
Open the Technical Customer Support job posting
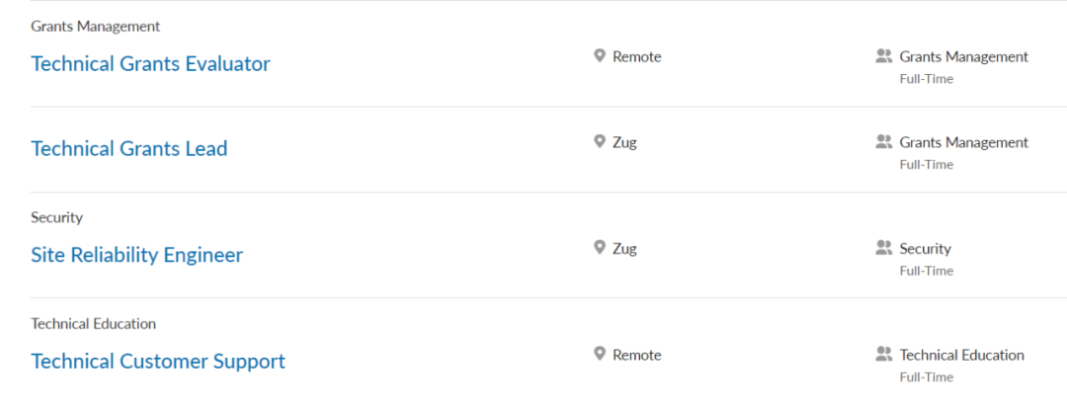click(158, 362)
